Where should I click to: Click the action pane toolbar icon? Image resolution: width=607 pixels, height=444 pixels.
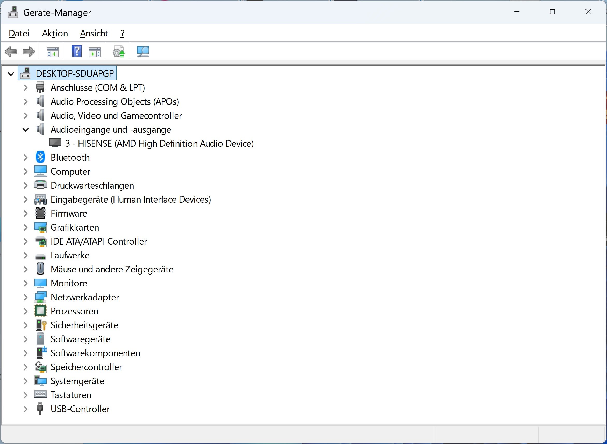click(95, 51)
